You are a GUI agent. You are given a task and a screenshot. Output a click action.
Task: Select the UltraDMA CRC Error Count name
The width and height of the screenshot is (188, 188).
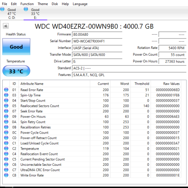click(40, 170)
